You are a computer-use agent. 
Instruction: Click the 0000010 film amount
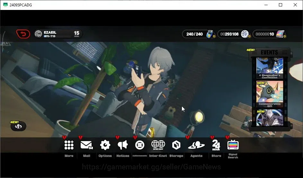coord(264,34)
